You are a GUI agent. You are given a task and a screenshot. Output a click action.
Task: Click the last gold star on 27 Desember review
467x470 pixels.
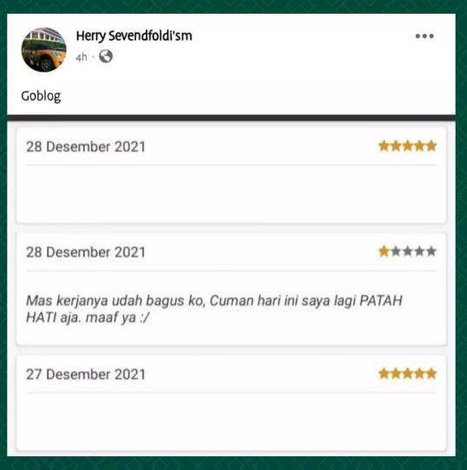(x=431, y=374)
